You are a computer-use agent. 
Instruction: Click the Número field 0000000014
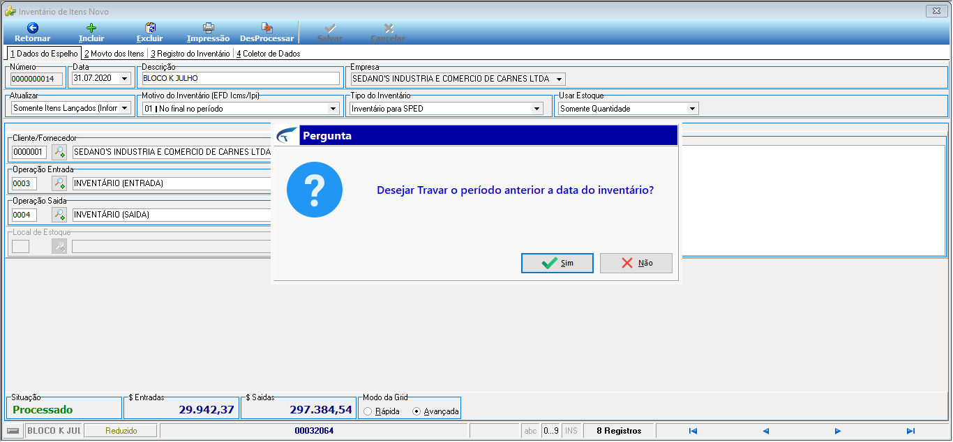[37, 79]
